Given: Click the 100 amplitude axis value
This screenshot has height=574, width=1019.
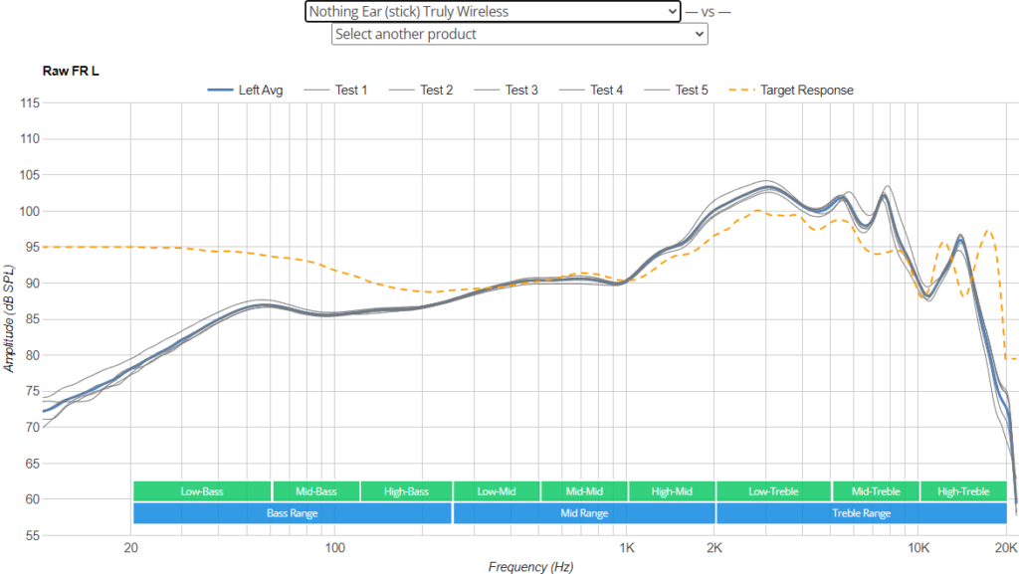Looking at the screenshot, I should tap(30, 211).
